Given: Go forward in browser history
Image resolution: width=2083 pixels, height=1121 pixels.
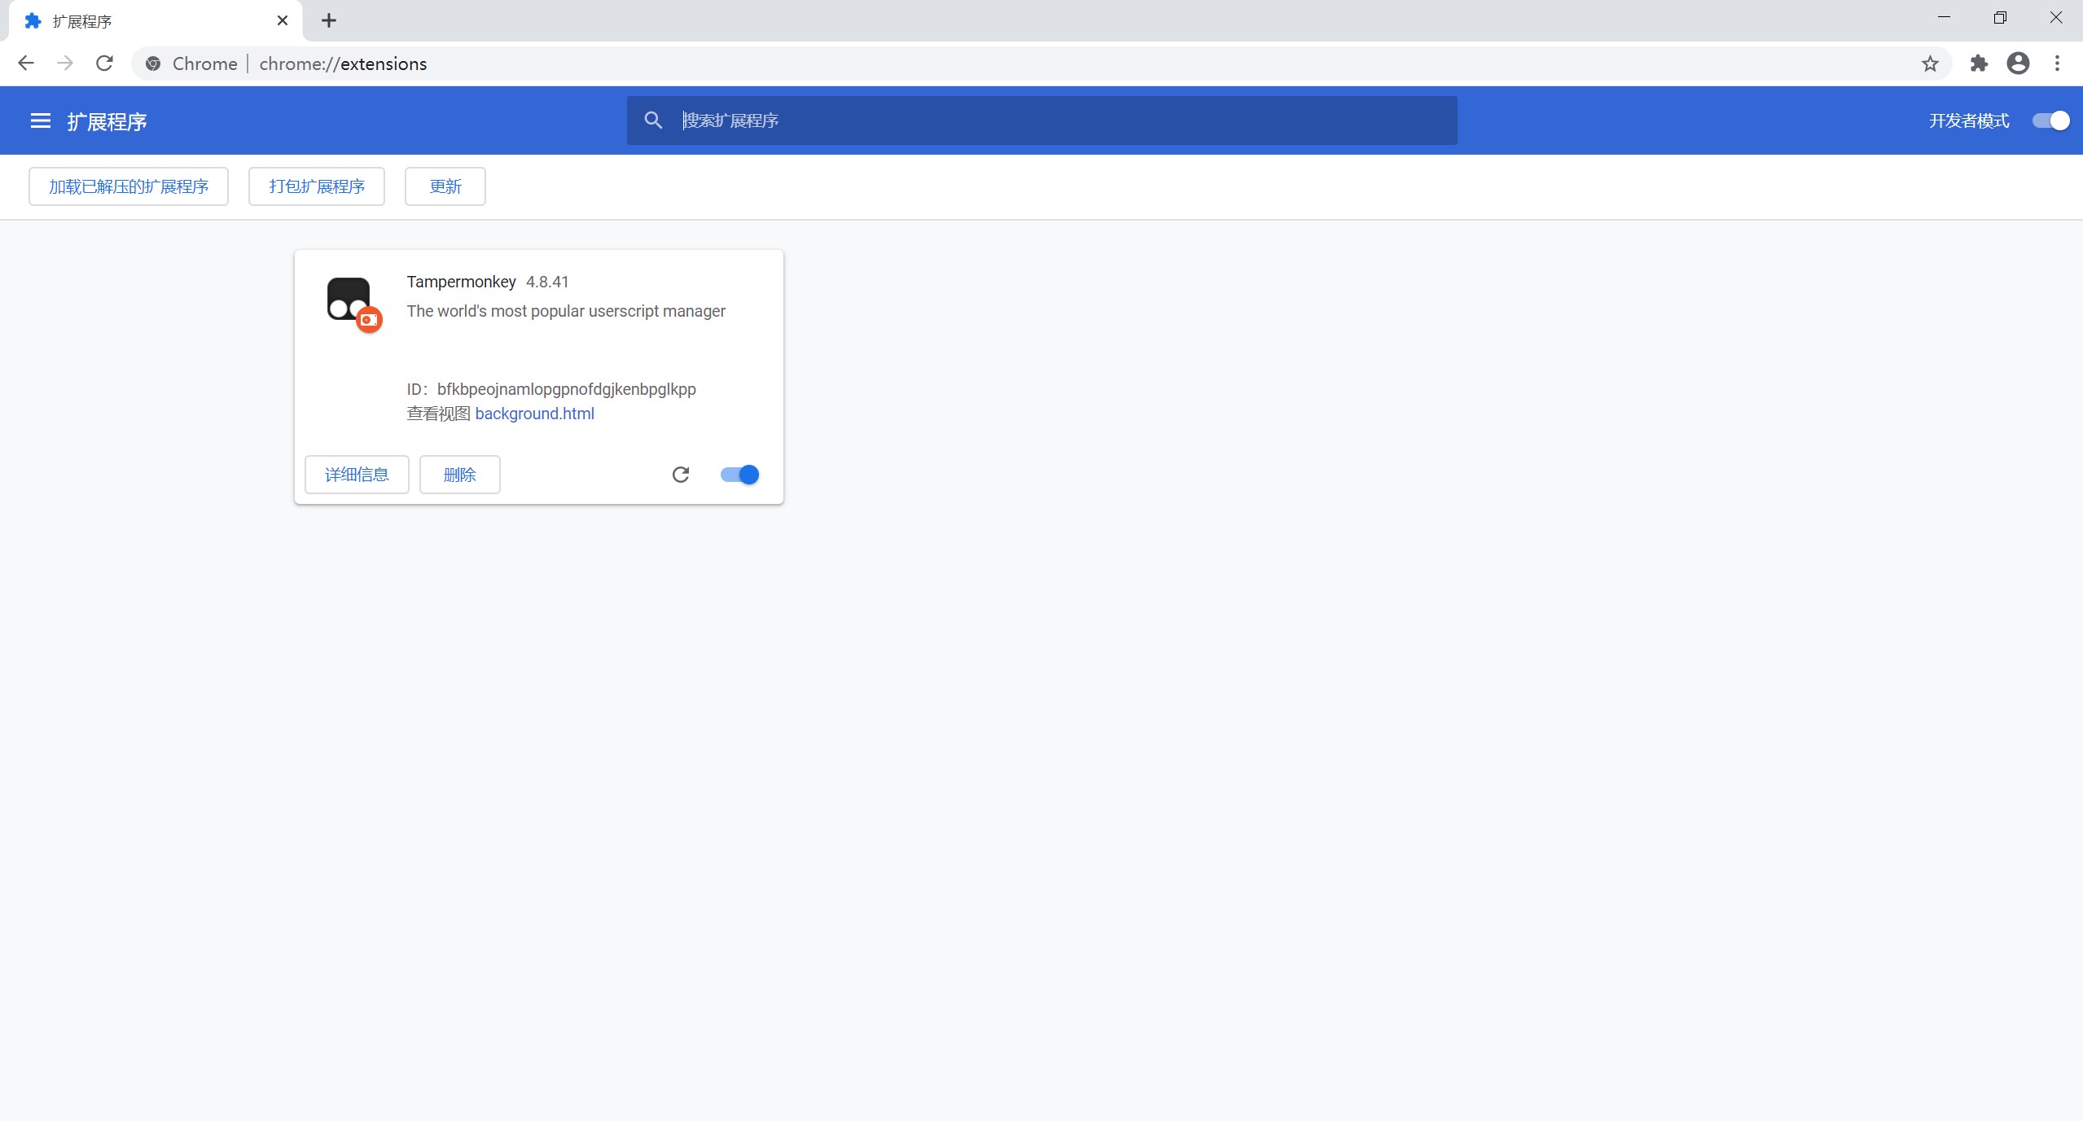Looking at the screenshot, I should [65, 63].
